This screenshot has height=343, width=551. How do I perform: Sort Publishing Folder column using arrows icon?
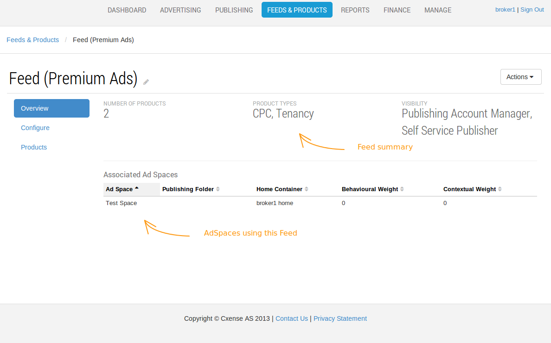click(218, 189)
